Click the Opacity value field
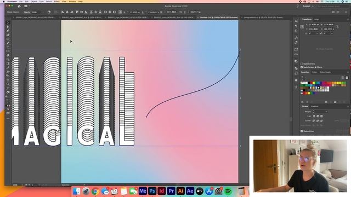The width and height of the screenshot is (351, 197). coord(36,12)
